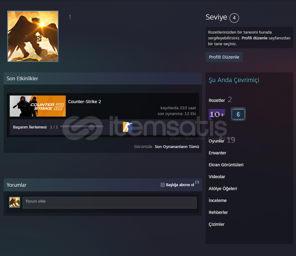Open the Counter-Strike 2 title link
296x256 pixels.
(85, 102)
